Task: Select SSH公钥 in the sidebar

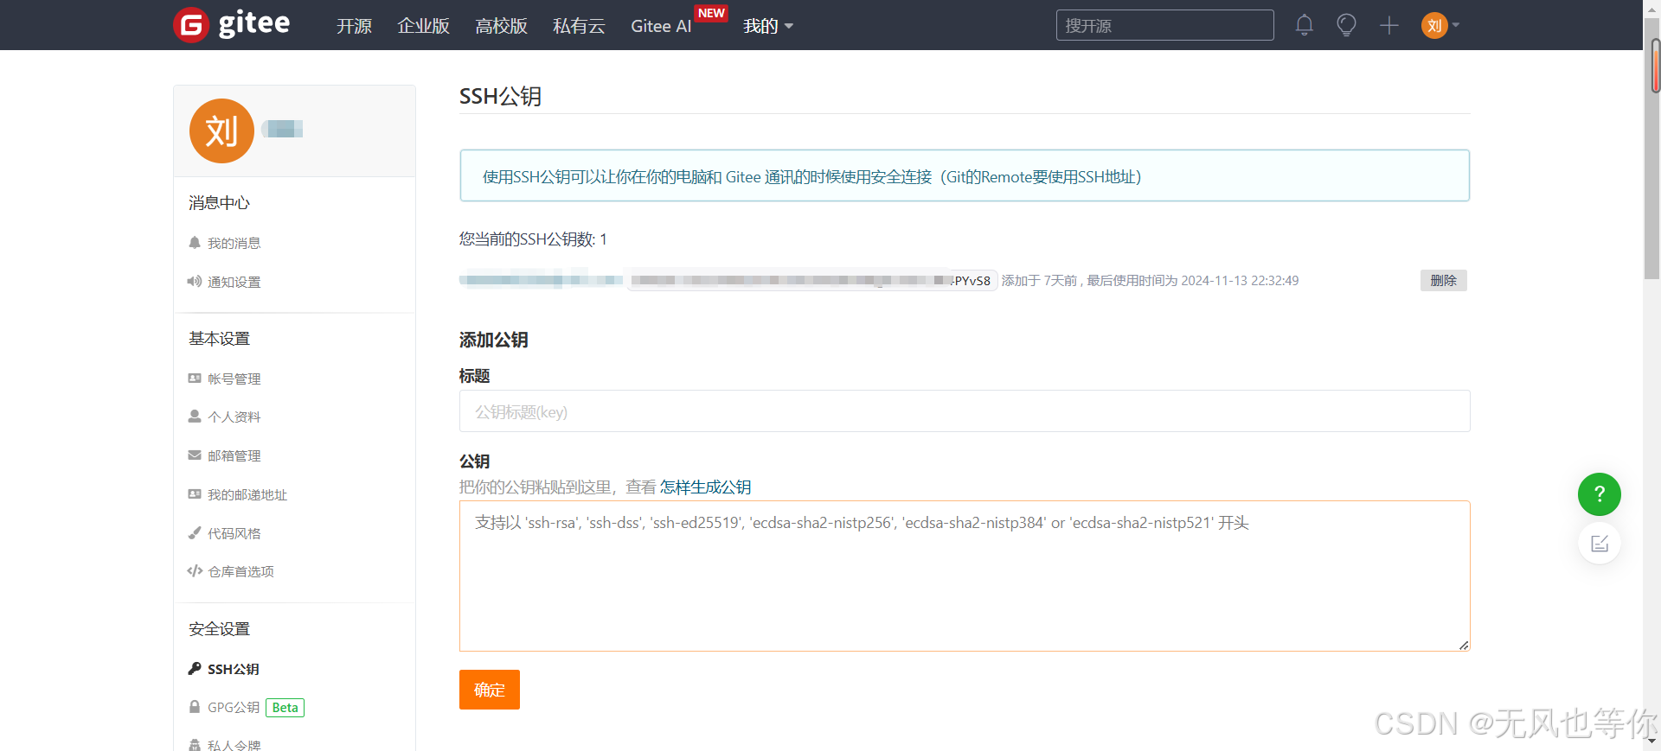Action: click(x=233, y=669)
